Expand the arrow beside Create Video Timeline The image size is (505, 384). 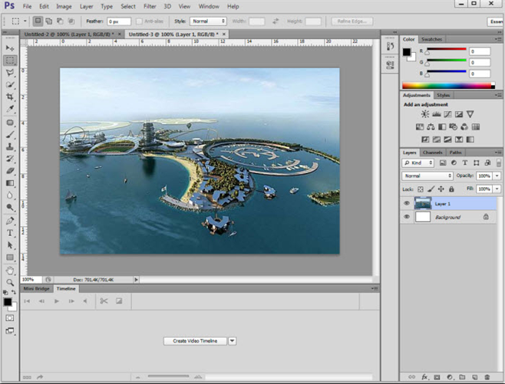[x=233, y=341]
